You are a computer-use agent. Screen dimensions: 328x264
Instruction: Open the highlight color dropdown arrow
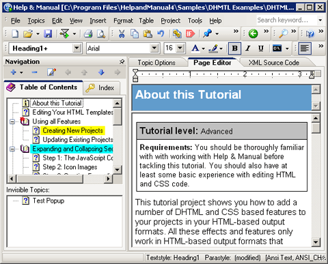[221, 48]
